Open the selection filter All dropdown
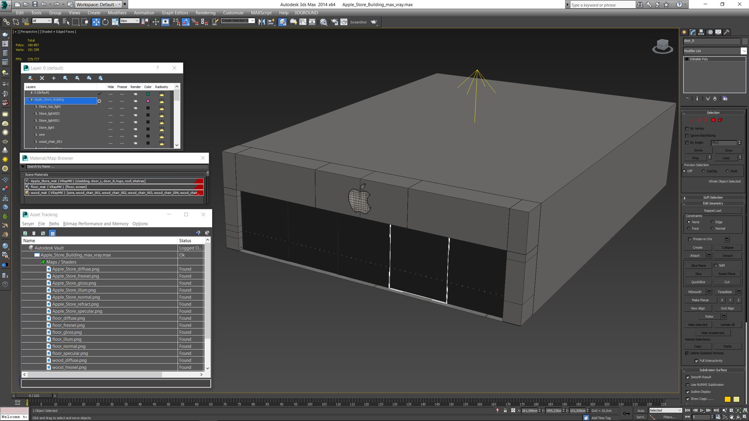Image resolution: width=749 pixels, height=421 pixels. (41, 21)
